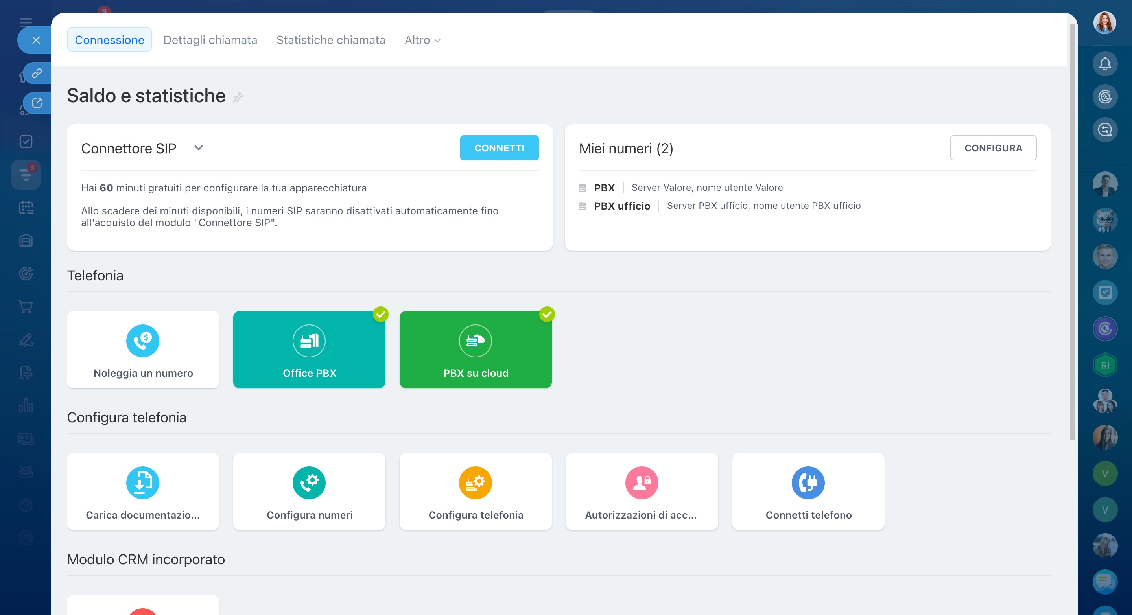
Task: Open the Altro dropdown menu
Action: tap(422, 40)
